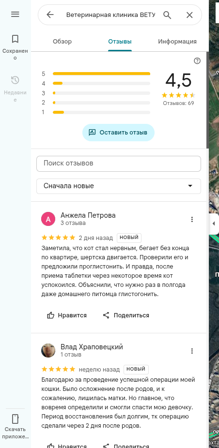
Task: Click the 'неделю назад' timestamp
Action: tap(99, 370)
